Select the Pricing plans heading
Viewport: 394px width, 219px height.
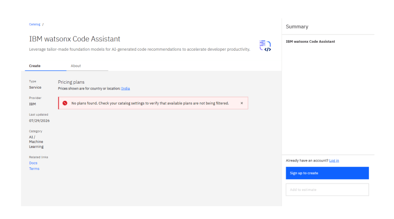tap(71, 82)
